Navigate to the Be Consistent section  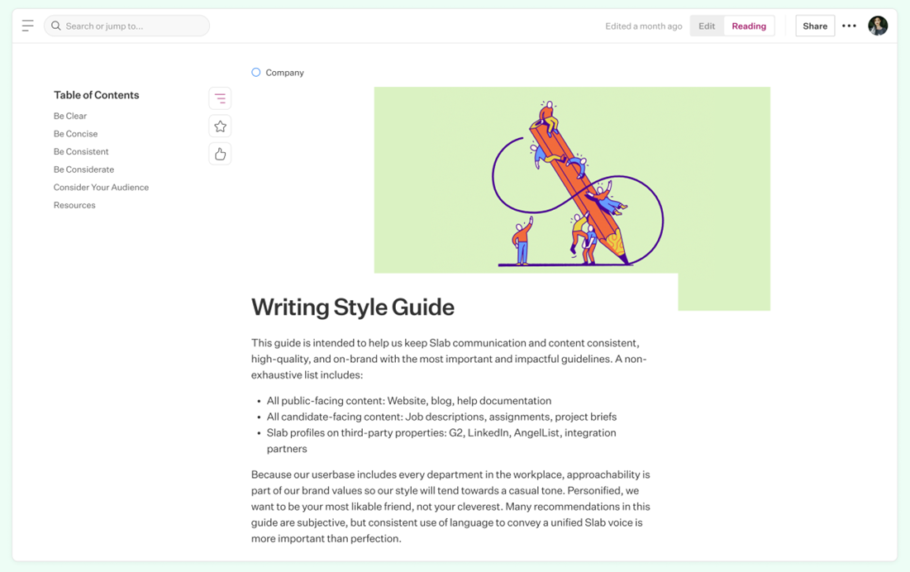tap(80, 151)
